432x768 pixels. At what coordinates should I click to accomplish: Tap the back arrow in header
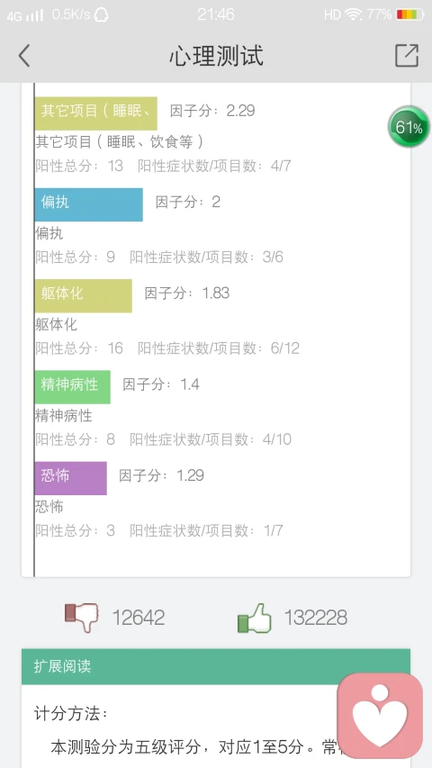coord(24,55)
